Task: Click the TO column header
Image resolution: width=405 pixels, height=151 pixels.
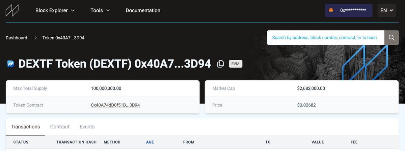Action: pos(268,142)
